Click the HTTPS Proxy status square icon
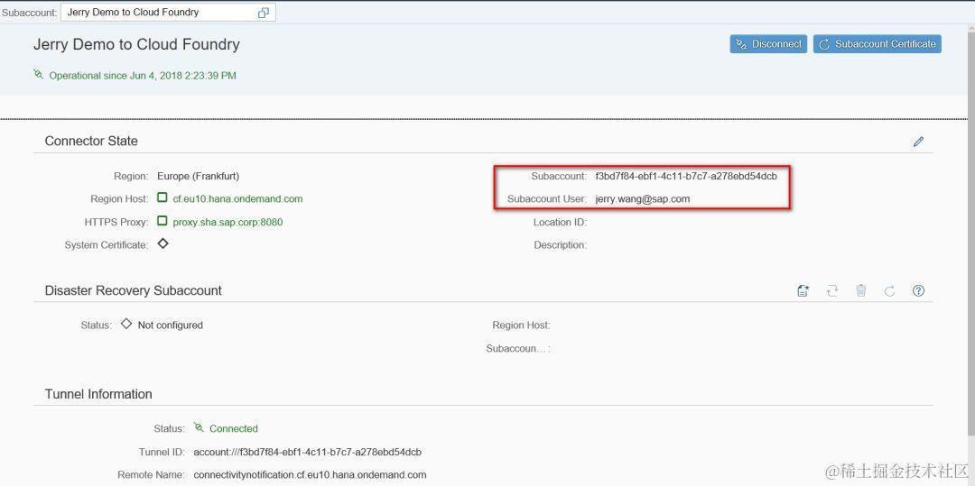 [x=162, y=221]
